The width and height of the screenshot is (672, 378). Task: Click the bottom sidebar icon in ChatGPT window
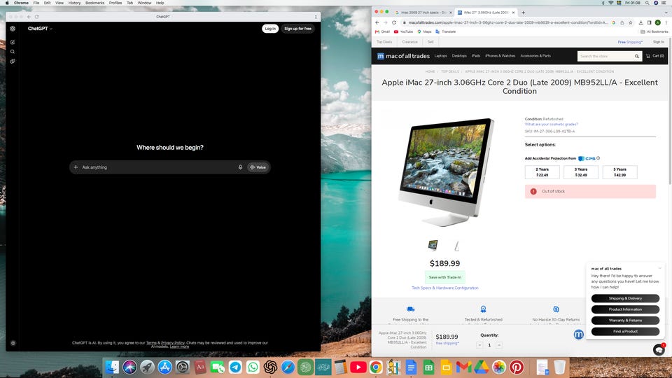[13, 343]
